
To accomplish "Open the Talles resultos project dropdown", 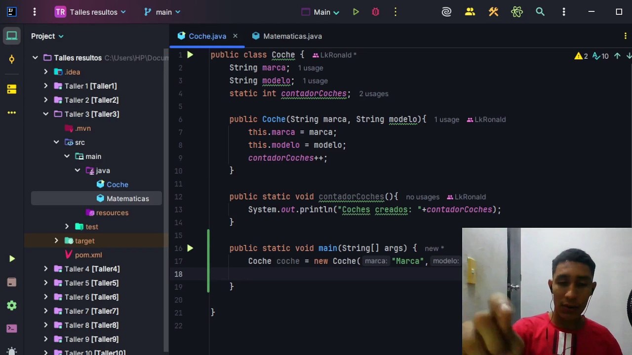I will tap(90, 12).
